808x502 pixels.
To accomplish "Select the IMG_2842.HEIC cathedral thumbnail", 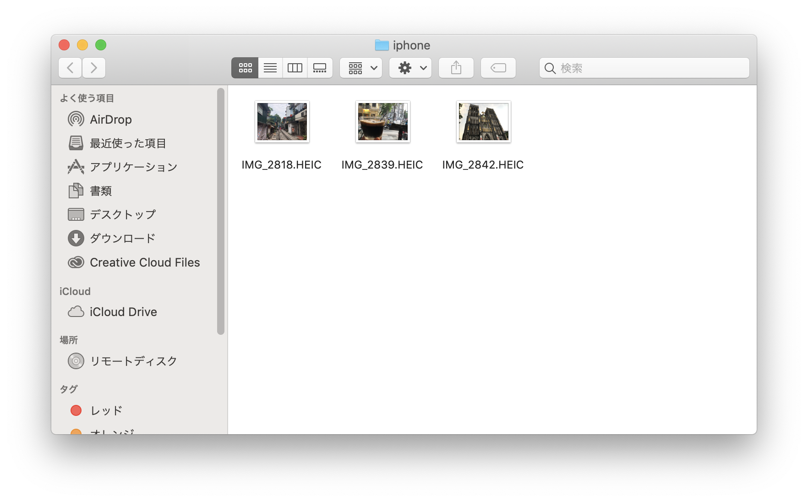I will [484, 122].
